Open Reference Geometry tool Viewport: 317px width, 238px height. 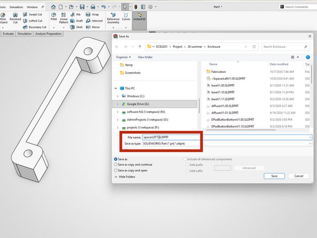[113, 18]
